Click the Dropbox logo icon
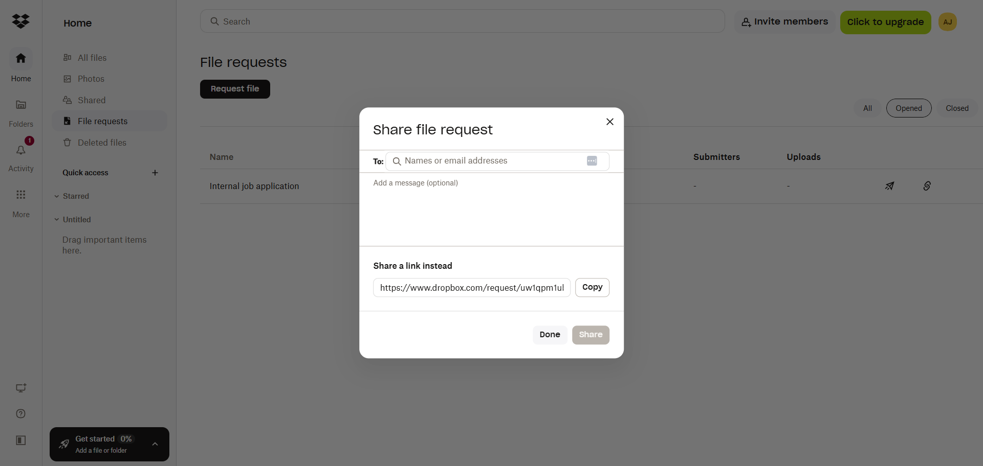This screenshot has width=983, height=466. pos(21,21)
